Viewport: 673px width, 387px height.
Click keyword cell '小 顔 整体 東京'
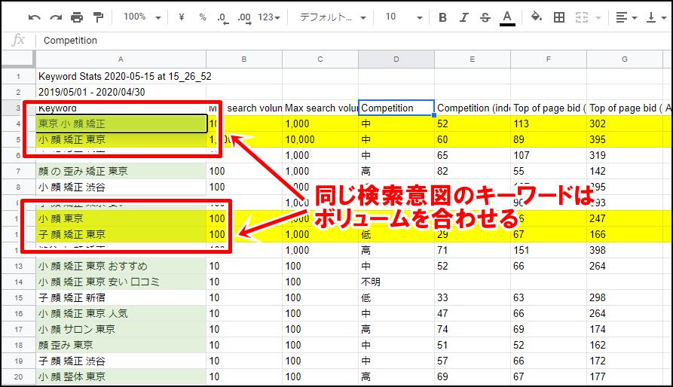[121, 376]
